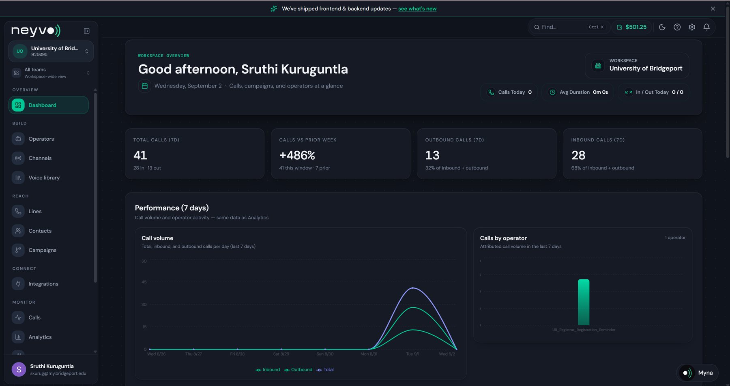Collapse the sidebar panel icon
The height and width of the screenshot is (386, 730).
pos(86,31)
